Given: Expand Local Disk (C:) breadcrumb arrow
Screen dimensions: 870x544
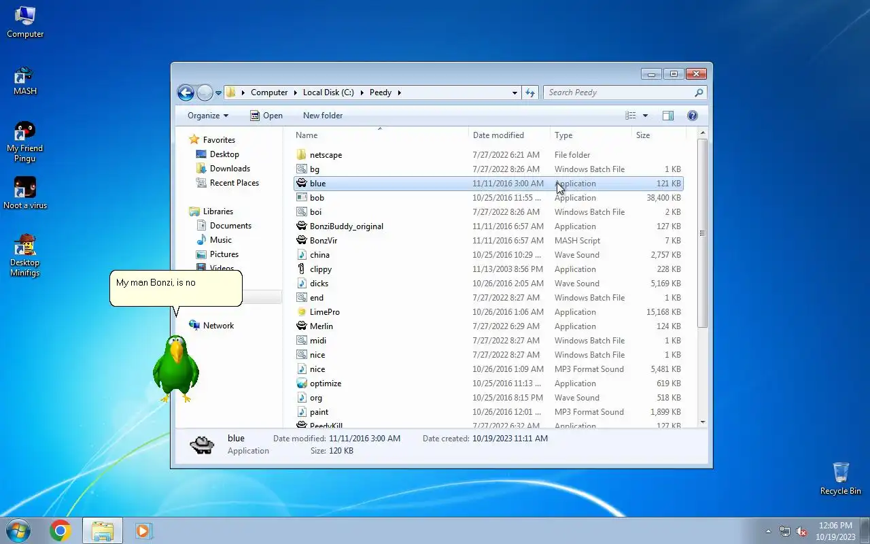Looking at the screenshot, I should point(362,92).
